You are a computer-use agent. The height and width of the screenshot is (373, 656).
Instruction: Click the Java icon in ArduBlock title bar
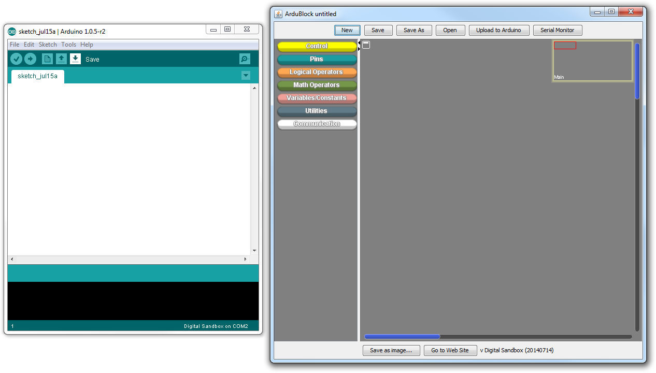tap(278, 14)
